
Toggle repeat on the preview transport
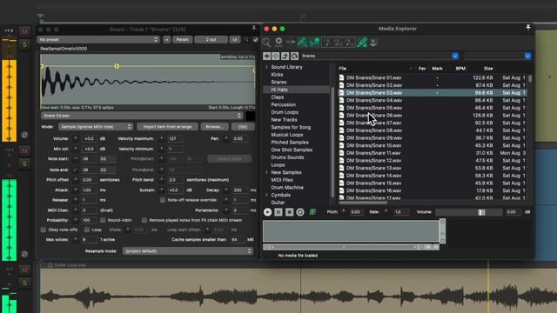[300, 212]
